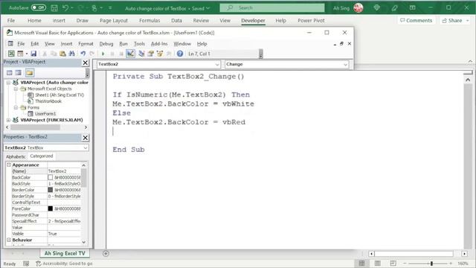The width and height of the screenshot is (476, 268).
Task: Close the Project - VBAProject pane
Action: click(x=86, y=63)
